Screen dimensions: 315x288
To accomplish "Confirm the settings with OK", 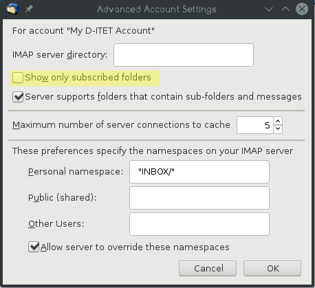I will (x=272, y=268).
